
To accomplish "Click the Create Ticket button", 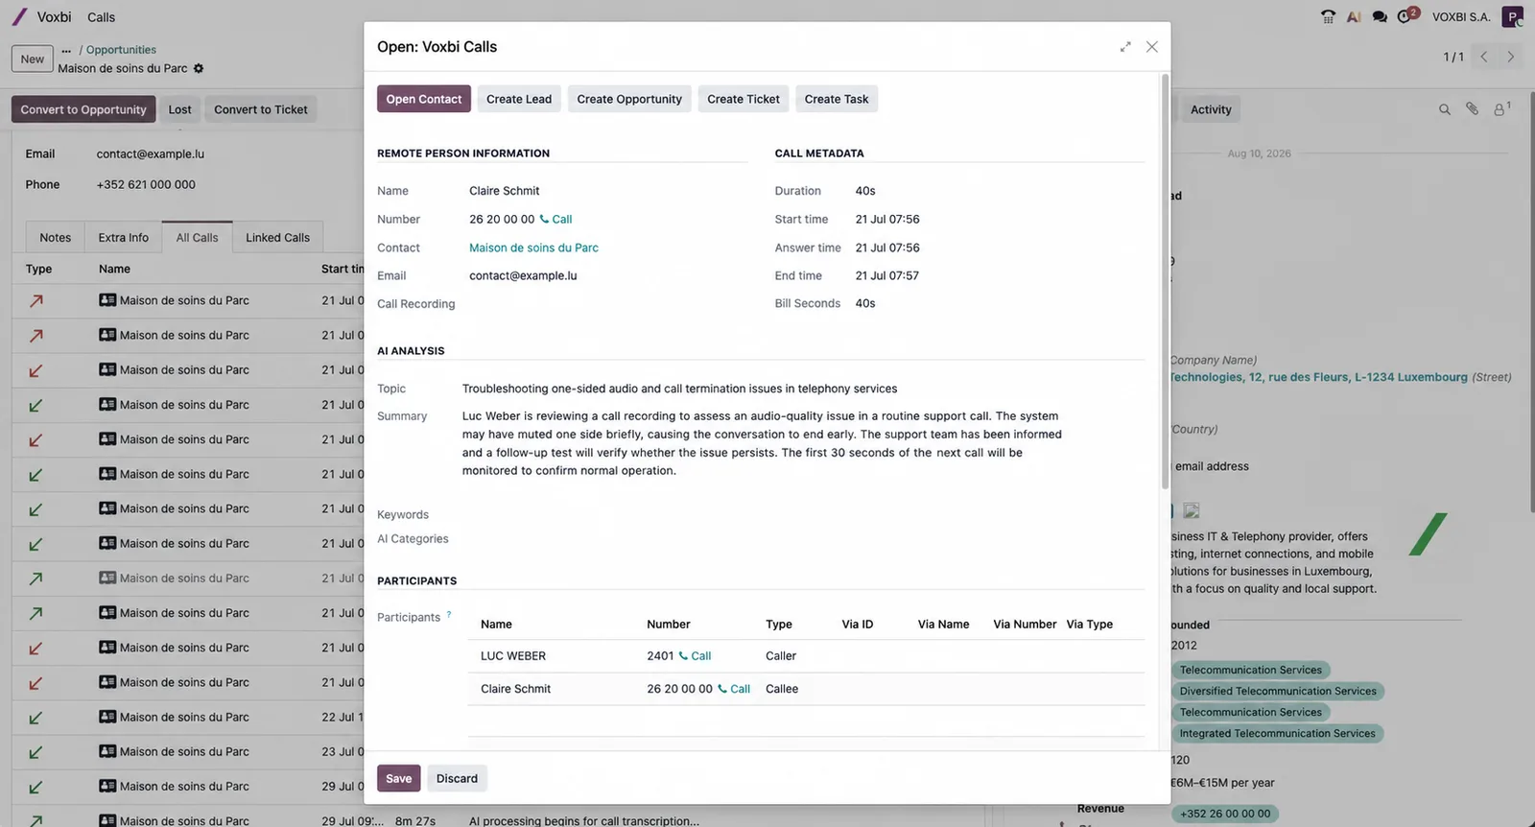I will (744, 99).
